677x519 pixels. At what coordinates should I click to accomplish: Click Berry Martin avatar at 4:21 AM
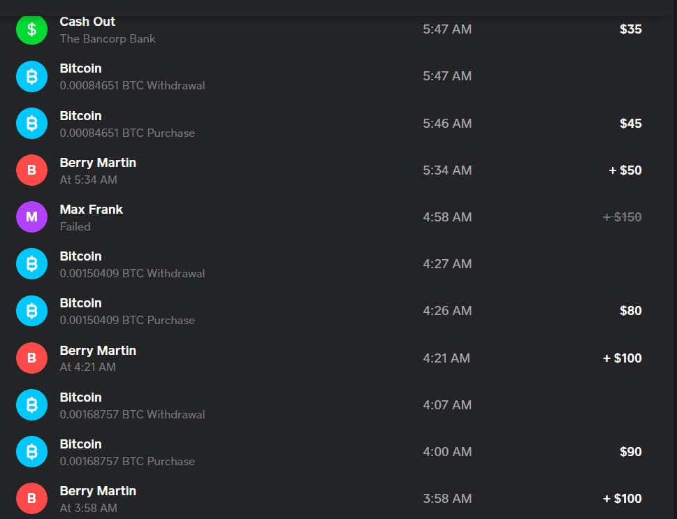click(31, 358)
